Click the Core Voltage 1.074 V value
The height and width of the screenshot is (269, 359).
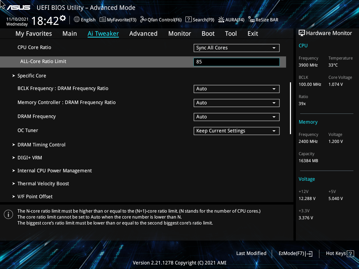pos(336,84)
